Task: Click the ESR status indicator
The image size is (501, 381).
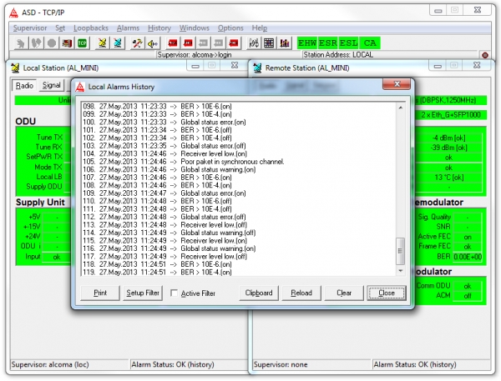Action: (x=328, y=43)
